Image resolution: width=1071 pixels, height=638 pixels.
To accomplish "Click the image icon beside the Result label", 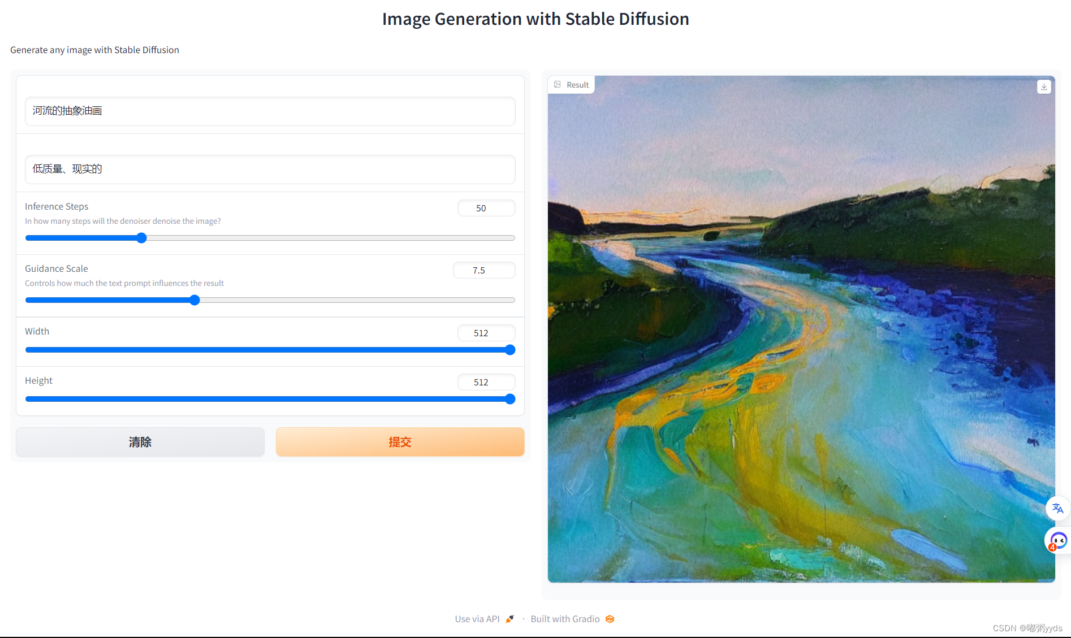I will click(558, 85).
